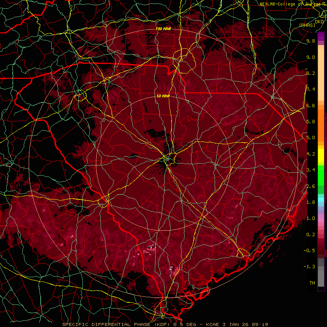Click the "100 NMI" range ring label
The width and height of the screenshot is (327, 327).
163,29
